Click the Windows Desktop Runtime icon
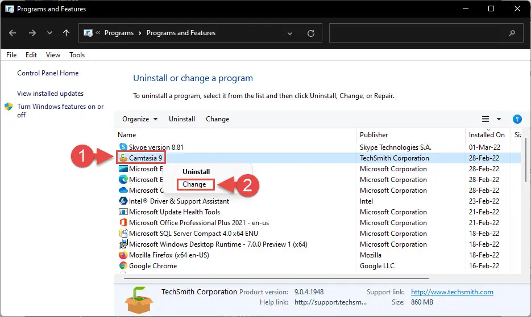The image size is (531, 317). [123, 244]
